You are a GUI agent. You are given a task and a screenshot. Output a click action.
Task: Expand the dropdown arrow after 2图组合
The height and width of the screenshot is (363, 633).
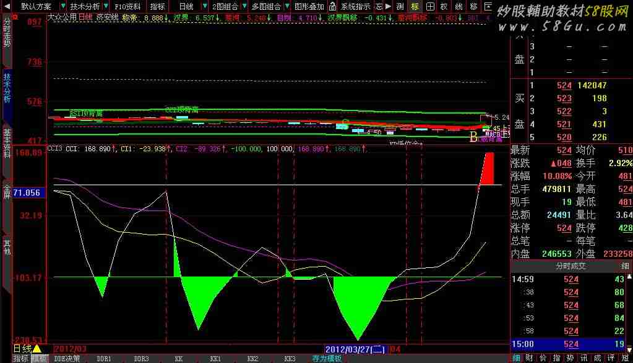point(244,6)
